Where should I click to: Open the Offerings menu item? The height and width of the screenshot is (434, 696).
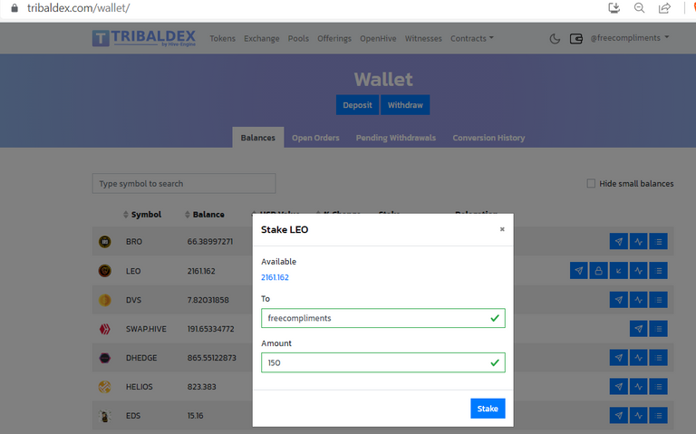click(334, 39)
